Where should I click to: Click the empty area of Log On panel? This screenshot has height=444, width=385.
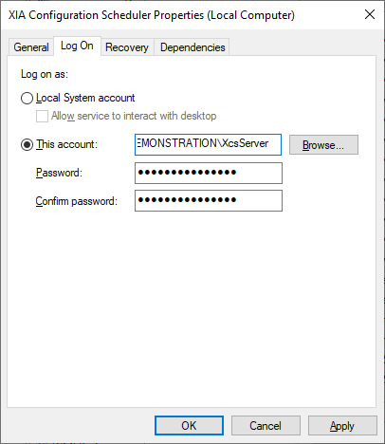pyautogui.click(x=192, y=308)
